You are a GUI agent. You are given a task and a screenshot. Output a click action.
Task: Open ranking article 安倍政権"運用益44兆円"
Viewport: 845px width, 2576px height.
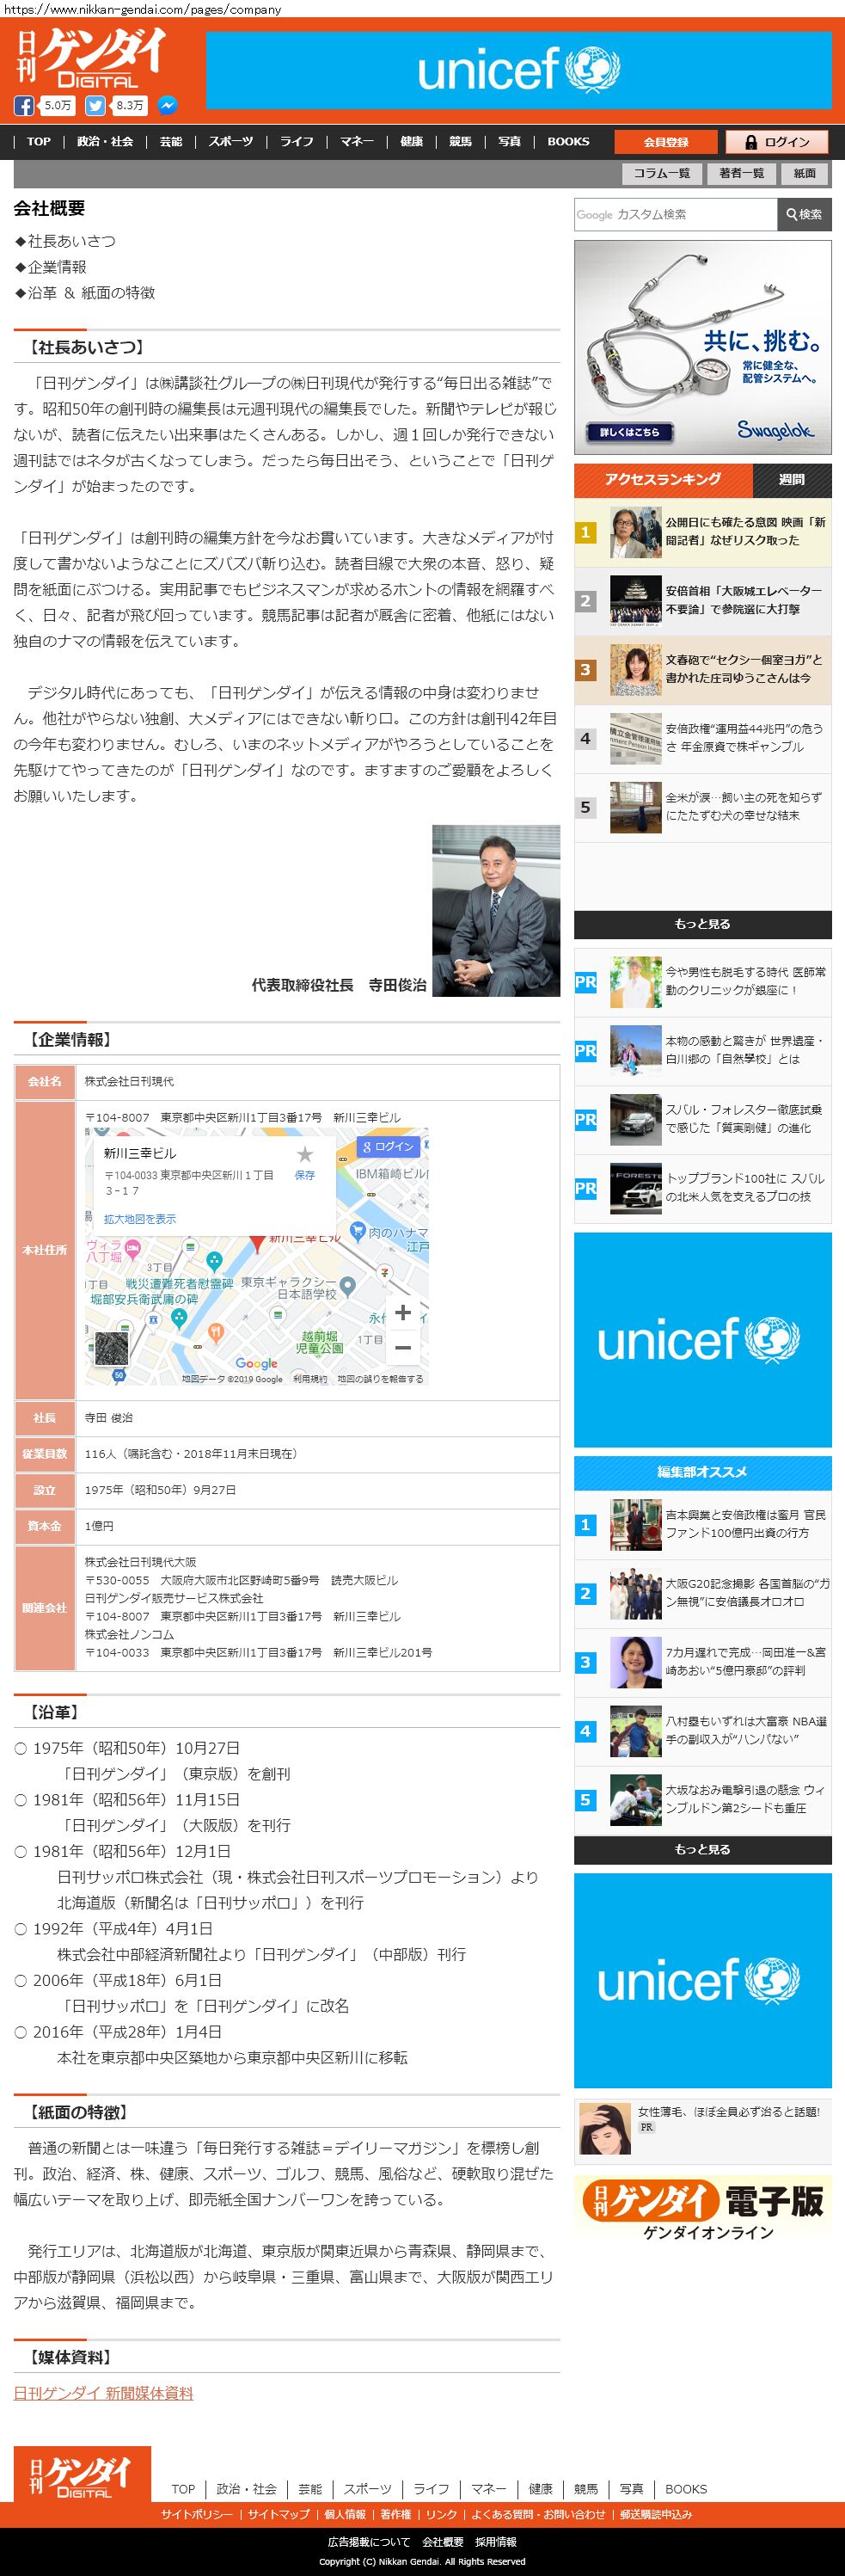tap(744, 738)
